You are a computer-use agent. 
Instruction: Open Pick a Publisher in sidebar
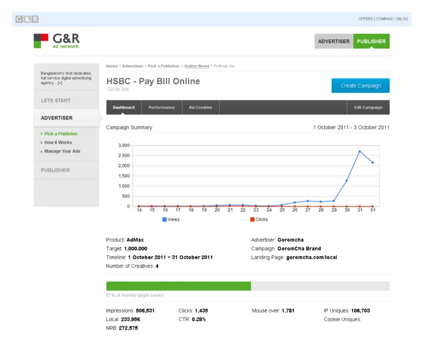click(61, 134)
